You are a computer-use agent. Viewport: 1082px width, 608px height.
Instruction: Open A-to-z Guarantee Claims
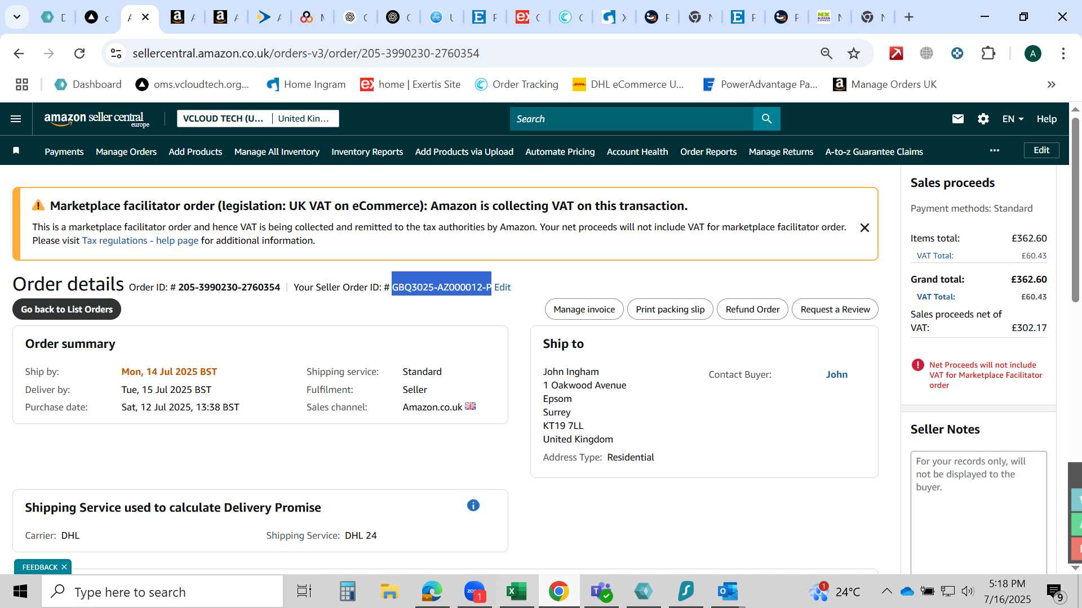pyautogui.click(x=874, y=151)
